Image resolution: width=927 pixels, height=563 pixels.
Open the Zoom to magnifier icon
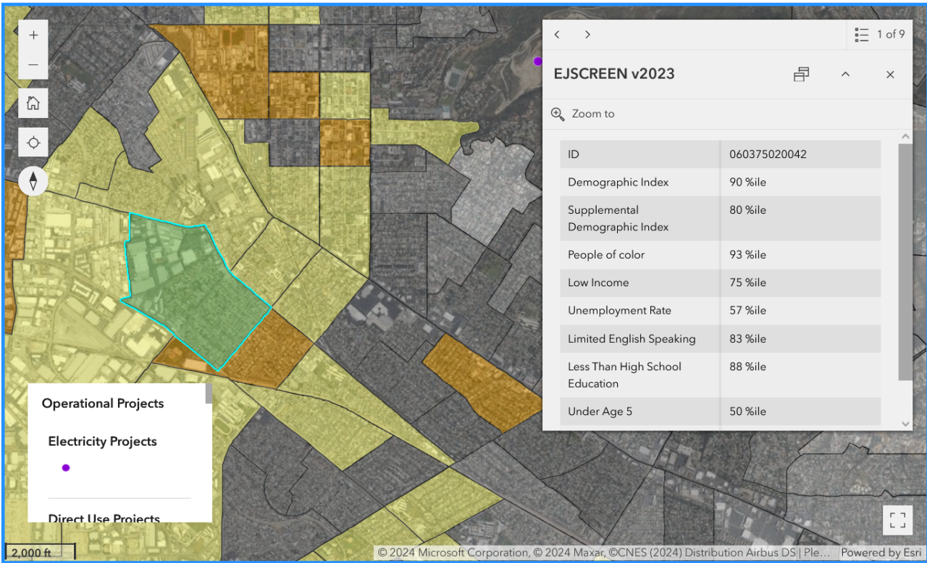point(558,114)
